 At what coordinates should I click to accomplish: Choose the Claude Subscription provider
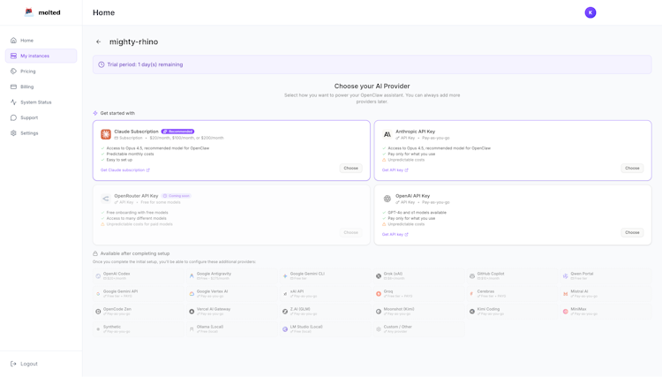350,168
